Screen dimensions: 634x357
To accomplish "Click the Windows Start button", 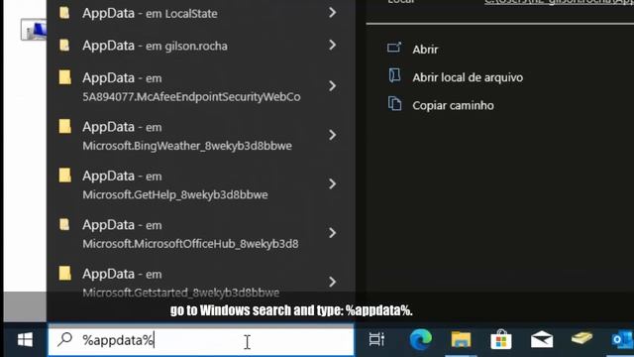I will click(25, 340).
